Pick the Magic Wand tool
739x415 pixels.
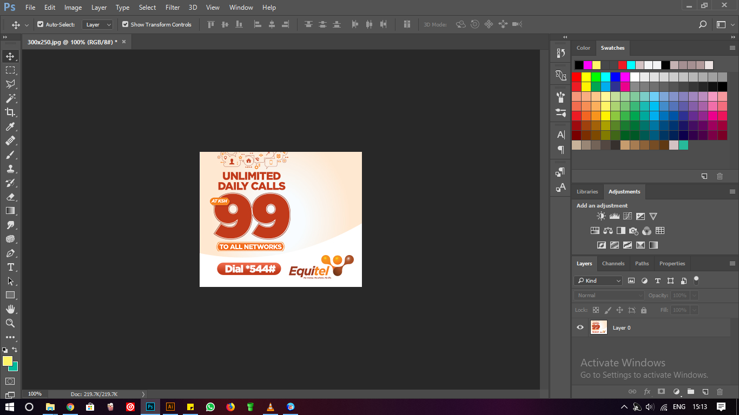[10, 98]
